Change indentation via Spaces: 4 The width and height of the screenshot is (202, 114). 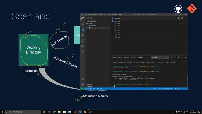(161, 89)
